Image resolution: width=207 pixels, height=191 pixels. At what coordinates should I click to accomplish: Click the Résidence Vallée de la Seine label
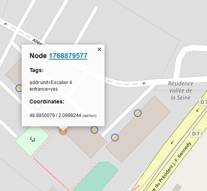(x=181, y=91)
